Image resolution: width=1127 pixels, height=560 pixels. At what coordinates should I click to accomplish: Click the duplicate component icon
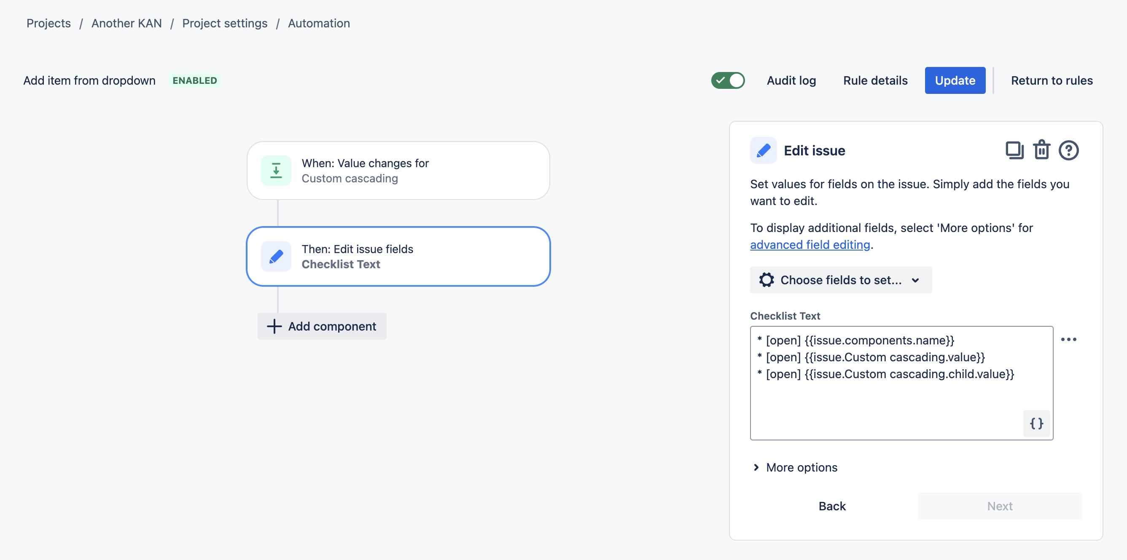tap(1014, 150)
